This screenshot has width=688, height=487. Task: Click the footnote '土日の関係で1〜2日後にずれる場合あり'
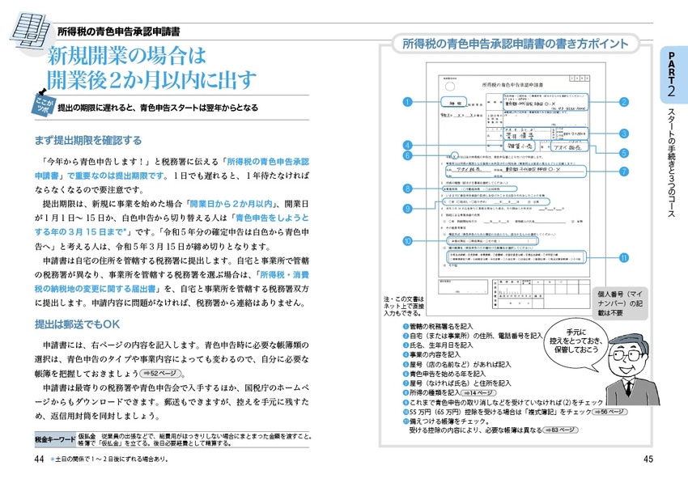(x=112, y=459)
